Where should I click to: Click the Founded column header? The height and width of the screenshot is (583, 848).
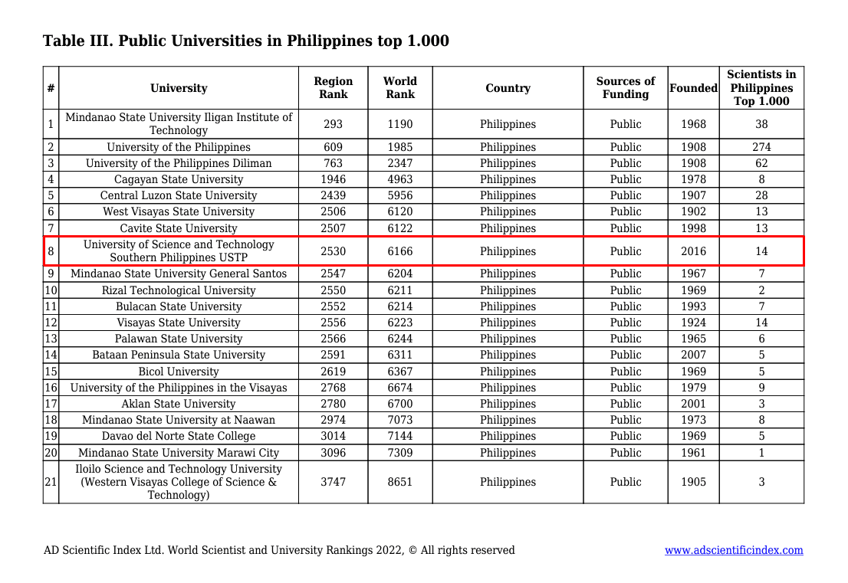coord(693,87)
